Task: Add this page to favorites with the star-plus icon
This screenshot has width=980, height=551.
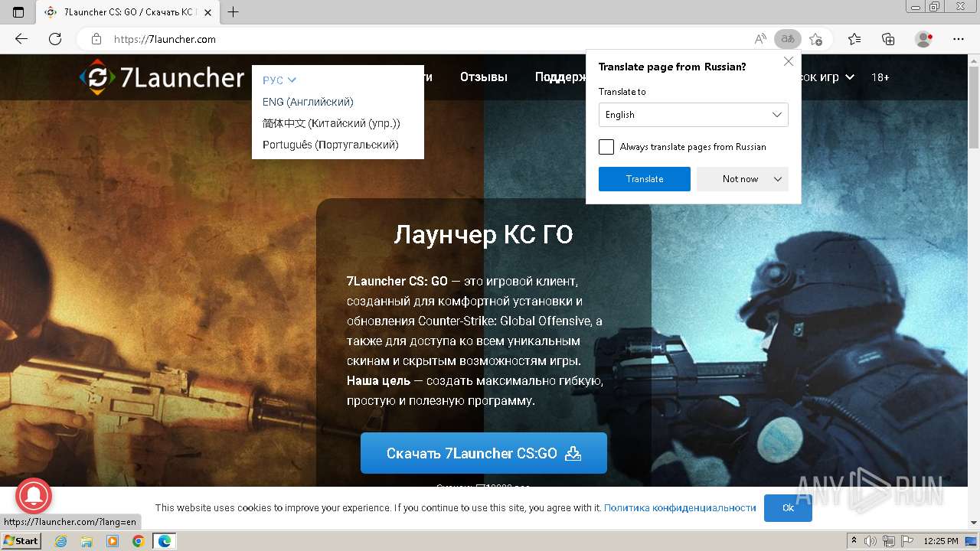Action: coord(815,39)
